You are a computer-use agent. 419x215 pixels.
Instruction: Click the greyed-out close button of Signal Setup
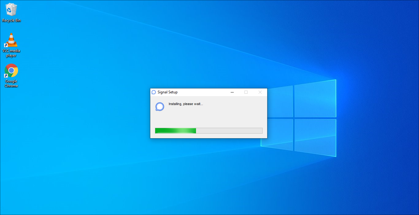click(x=260, y=92)
